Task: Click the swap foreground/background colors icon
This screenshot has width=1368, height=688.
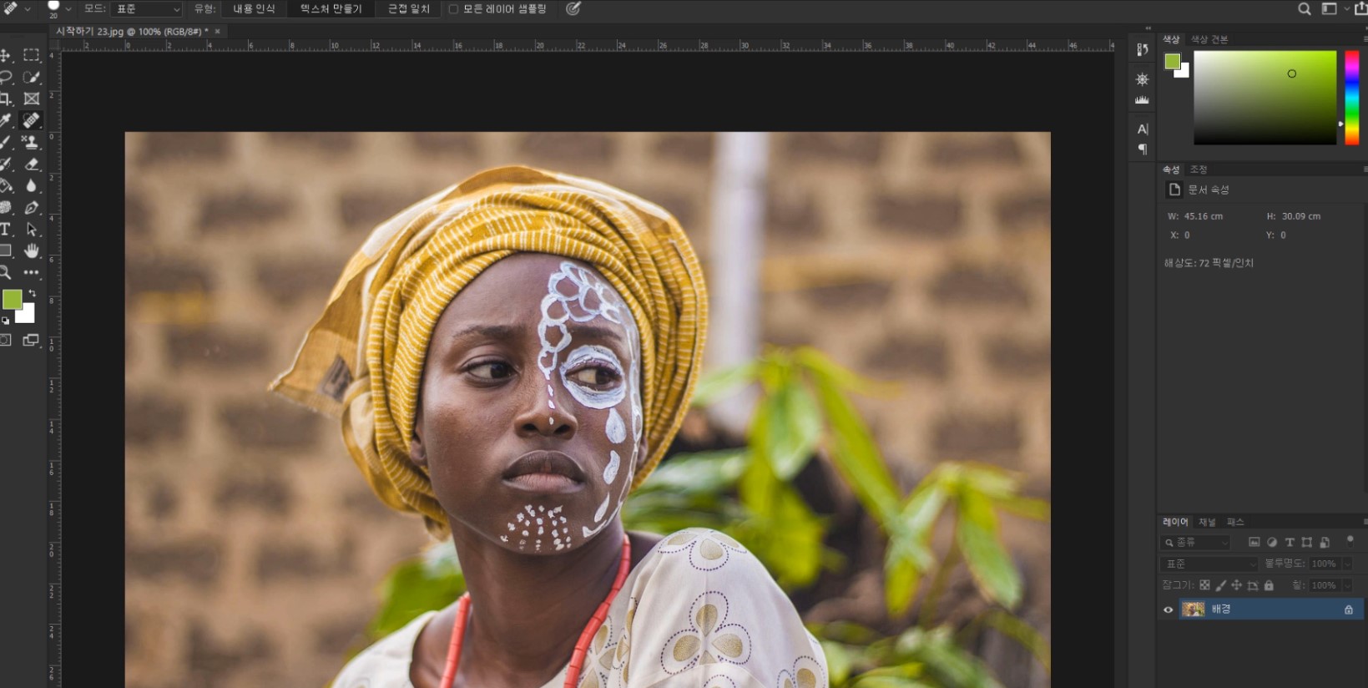Action: 32,294
